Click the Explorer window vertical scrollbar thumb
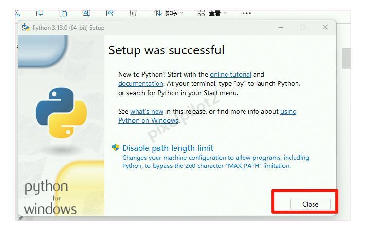Image resolution: width=366 pixels, height=231 pixels. 347,58
